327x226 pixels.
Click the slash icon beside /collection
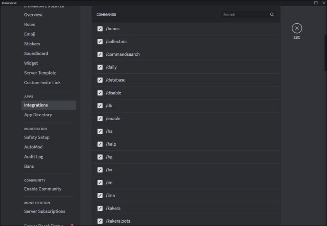(x=100, y=42)
